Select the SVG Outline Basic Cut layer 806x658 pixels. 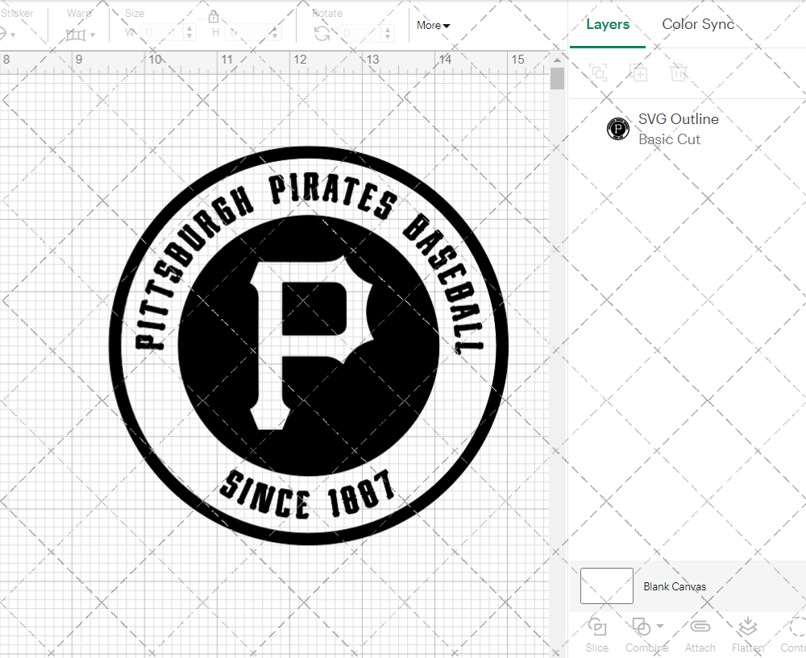point(679,128)
